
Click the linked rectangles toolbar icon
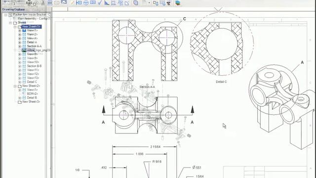tap(156, 3)
